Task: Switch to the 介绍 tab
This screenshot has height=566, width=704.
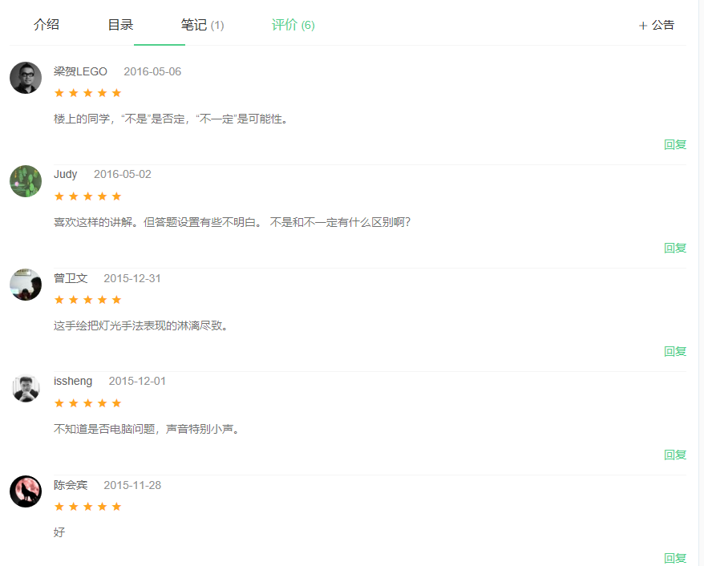Action: point(47,25)
